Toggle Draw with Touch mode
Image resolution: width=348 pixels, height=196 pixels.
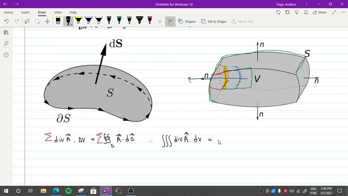click(x=170, y=22)
